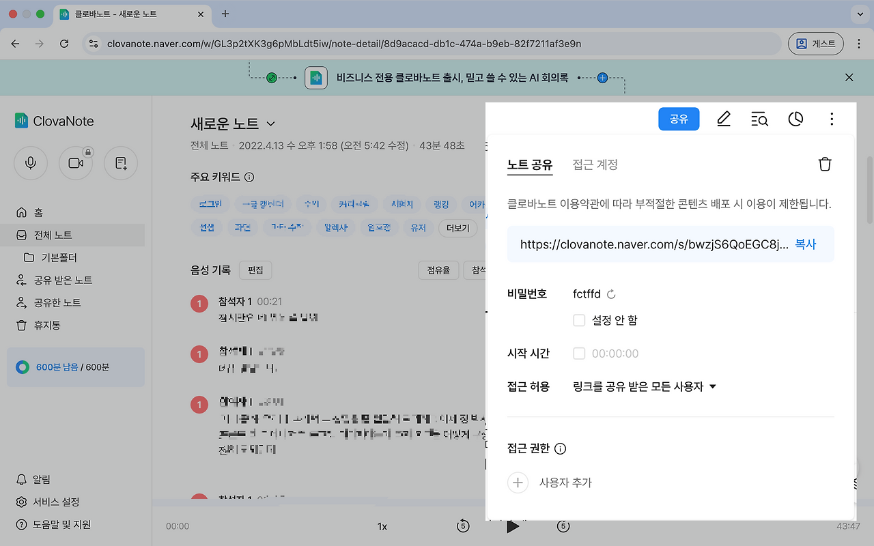The height and width of the screenshot is (546, 874).
Task: View site information icon in address bar
Action: click(94, 44)
